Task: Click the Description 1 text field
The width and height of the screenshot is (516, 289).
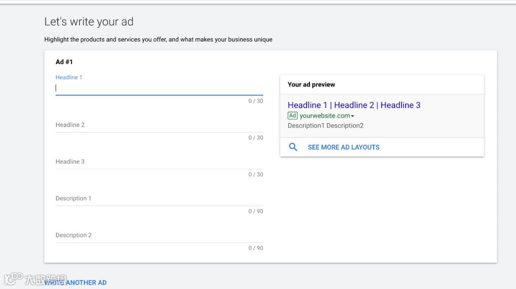Action: click(x=159, y=199)
